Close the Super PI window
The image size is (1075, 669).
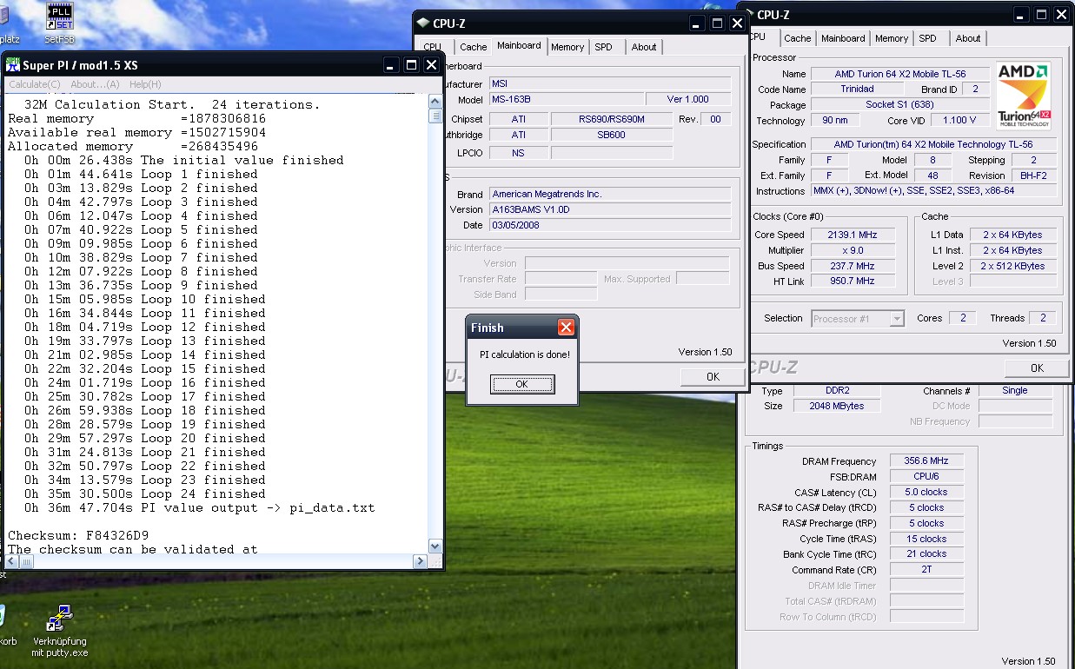point(431,65)
